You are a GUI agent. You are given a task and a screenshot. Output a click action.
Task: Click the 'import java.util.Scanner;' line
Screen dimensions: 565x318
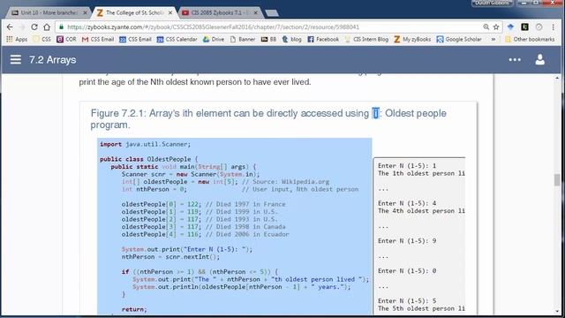click(x=145, y=144)
